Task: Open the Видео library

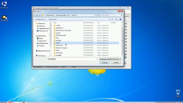Action: (41, 38)
